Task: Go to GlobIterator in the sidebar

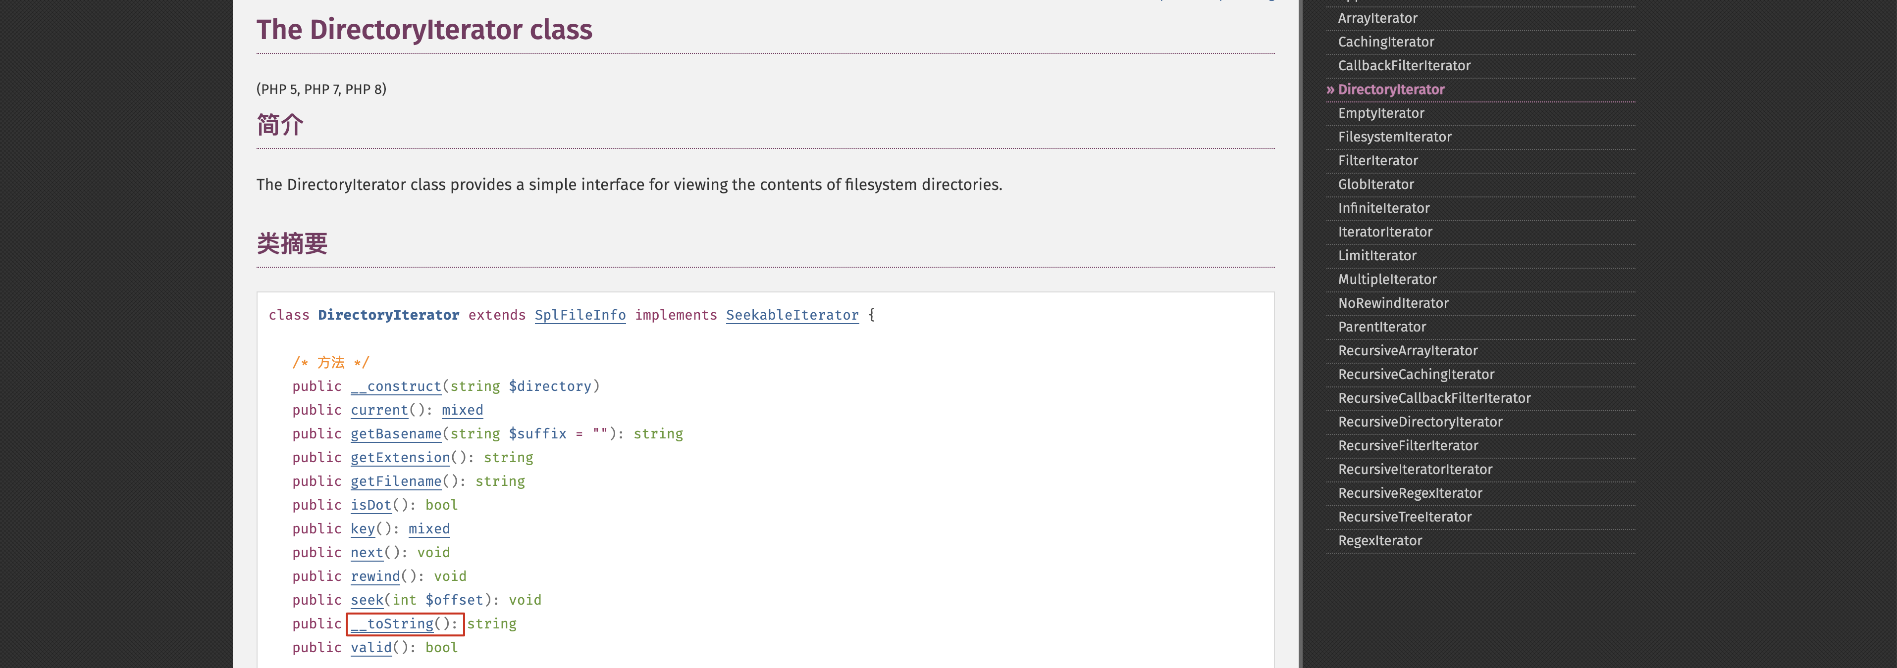Action: tap(1375, 185)
